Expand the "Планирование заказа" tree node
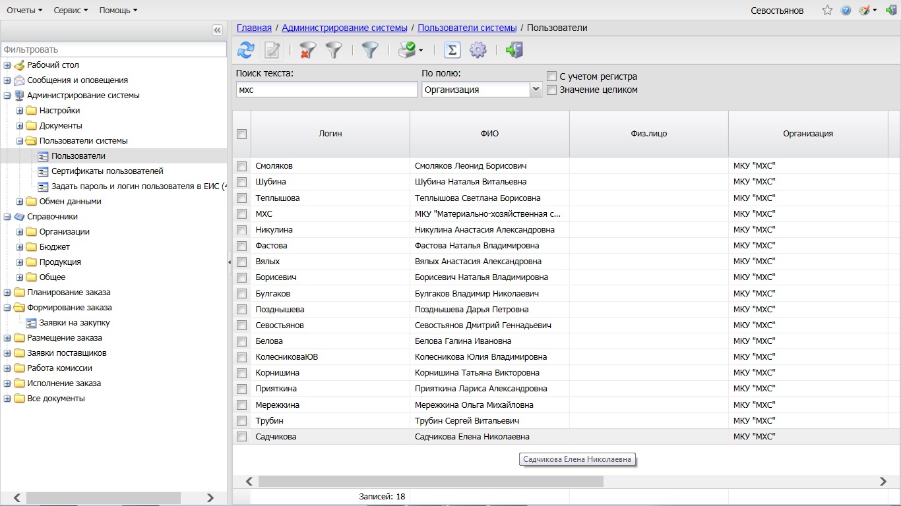 click(x=7, y=293)
